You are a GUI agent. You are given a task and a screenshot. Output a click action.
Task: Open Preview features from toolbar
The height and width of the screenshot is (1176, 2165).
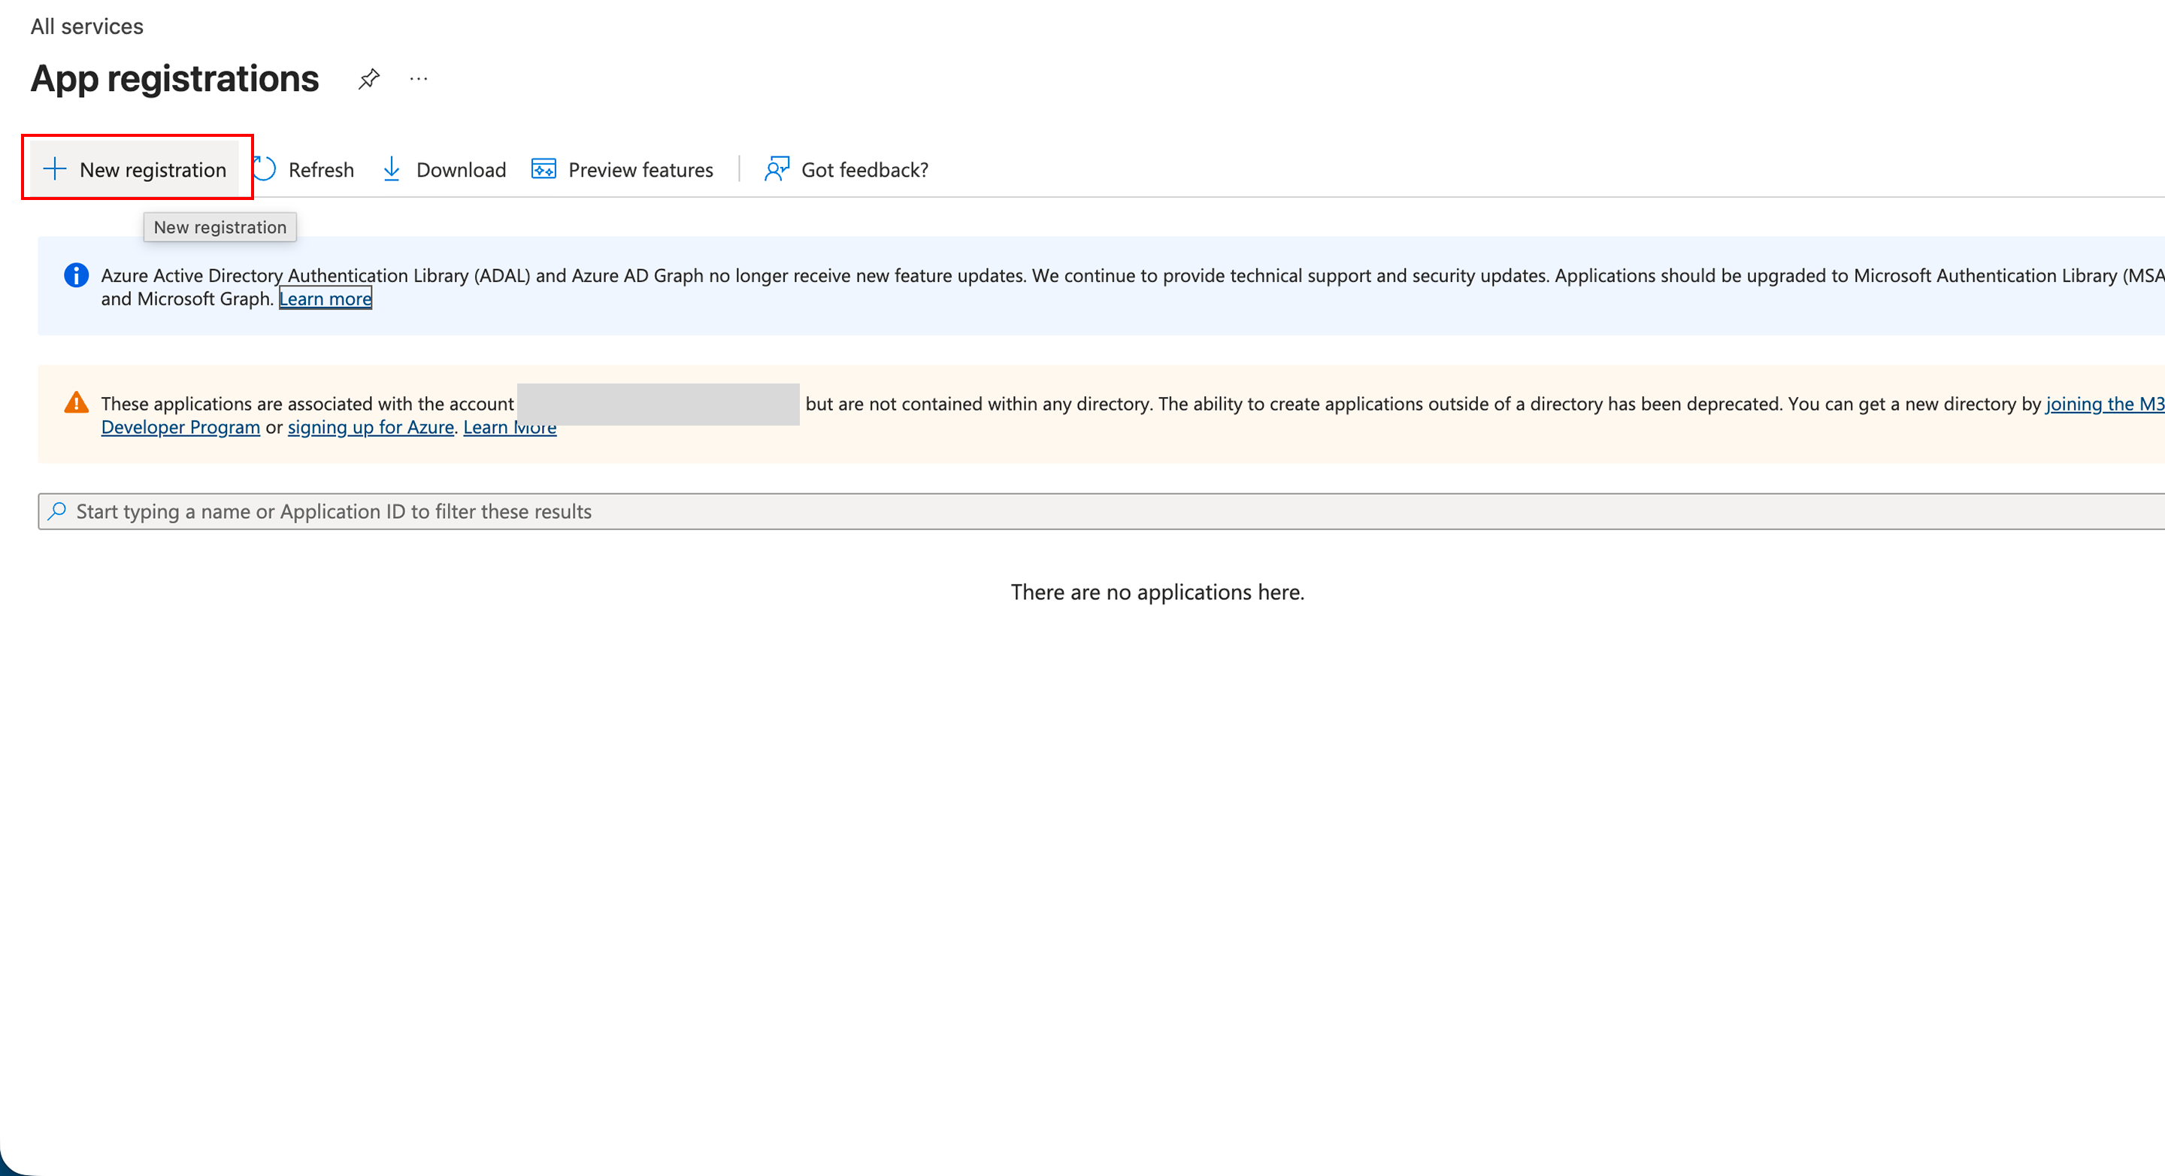[640, 170]
